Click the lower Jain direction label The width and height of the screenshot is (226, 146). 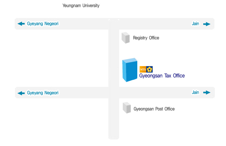tap(195, 92)
